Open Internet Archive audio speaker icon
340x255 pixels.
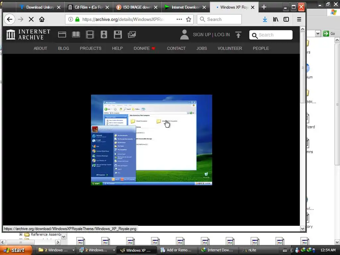[104, 35]
